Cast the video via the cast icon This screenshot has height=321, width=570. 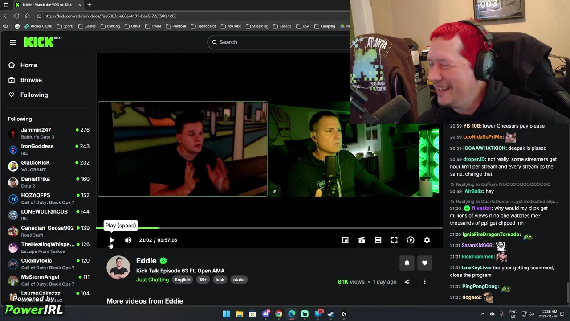coord(362,240)
